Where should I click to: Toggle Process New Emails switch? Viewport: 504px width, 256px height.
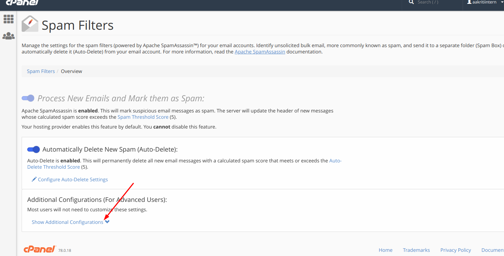(28, 98)
